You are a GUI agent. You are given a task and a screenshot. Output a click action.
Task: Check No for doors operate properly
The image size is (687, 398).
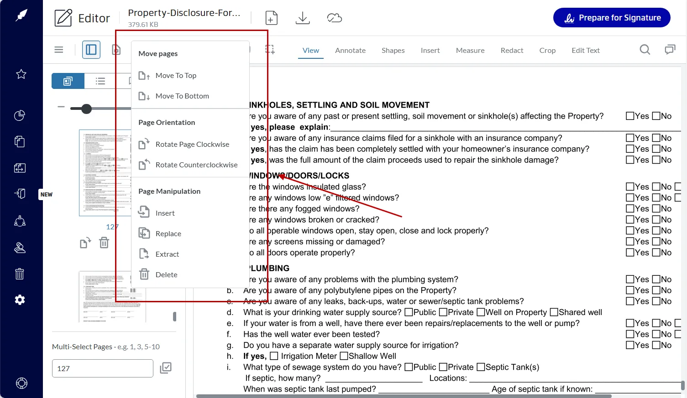point(656,253)
